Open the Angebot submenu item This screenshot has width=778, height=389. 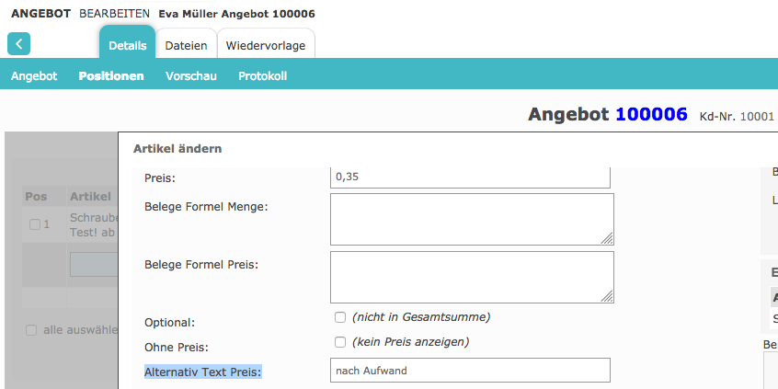tap(34, 76)
